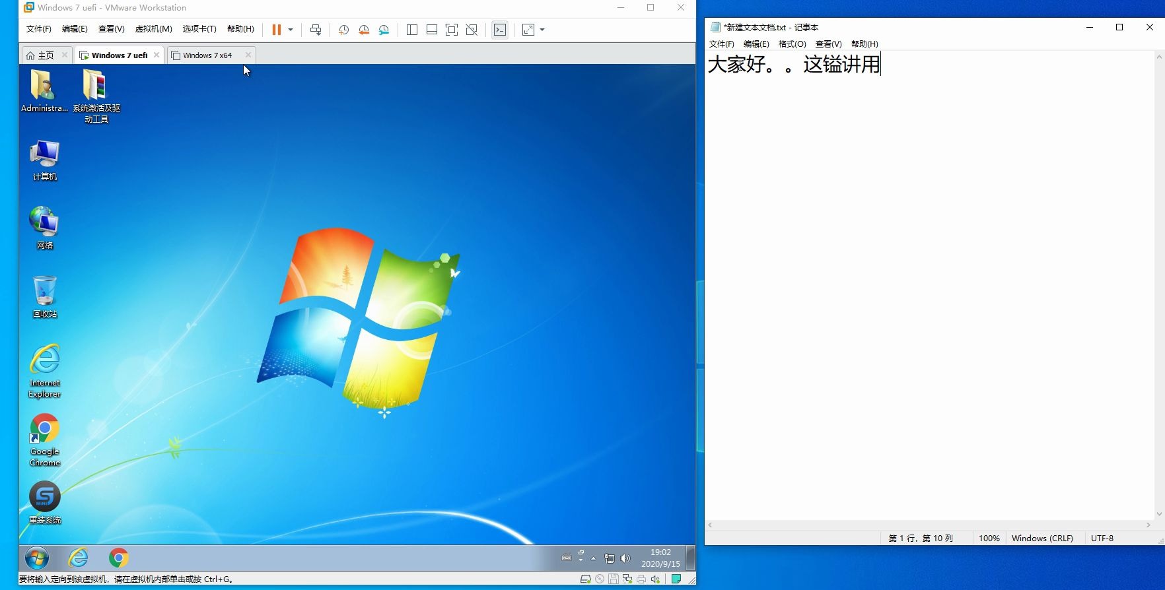Open the Notepad 编辑(E) menu
1165x590 pixels.
(756, 44)
